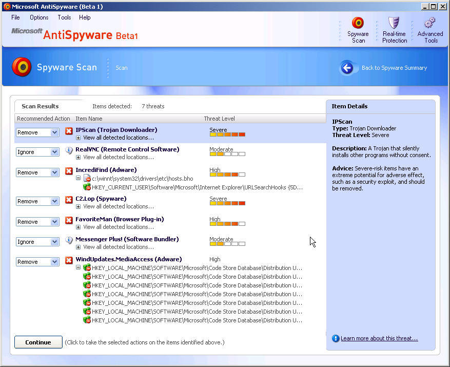Select IPScan (Trojan Downloader) item

pos(116,130)
